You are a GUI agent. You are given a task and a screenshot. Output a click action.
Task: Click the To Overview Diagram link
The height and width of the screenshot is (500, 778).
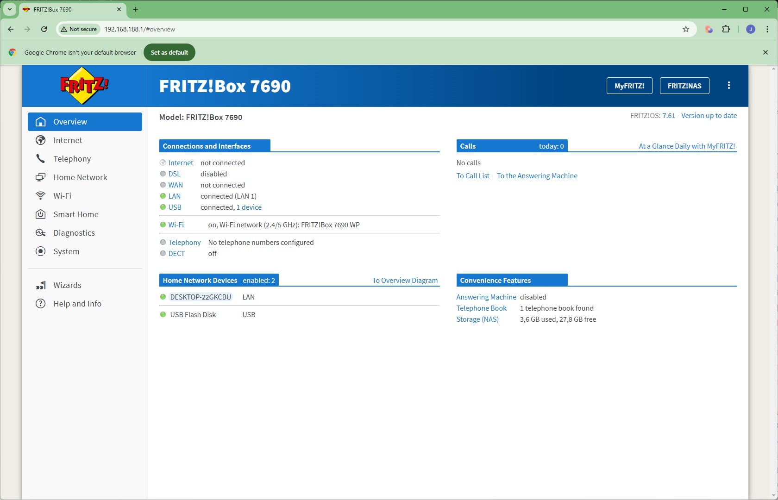pos(405,281)
